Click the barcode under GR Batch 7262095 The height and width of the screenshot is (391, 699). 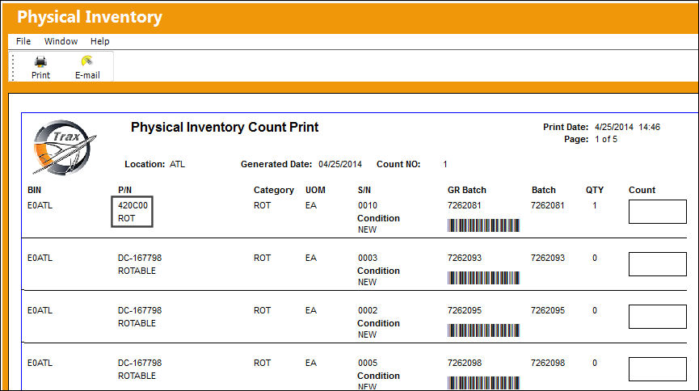pyautogui.click(x=484, y=330)
